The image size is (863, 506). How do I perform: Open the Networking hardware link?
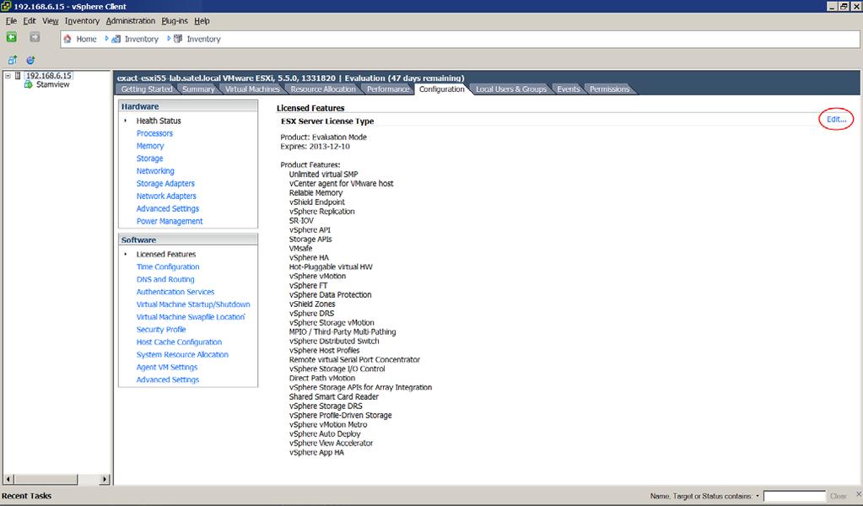[x=155, y=171]
